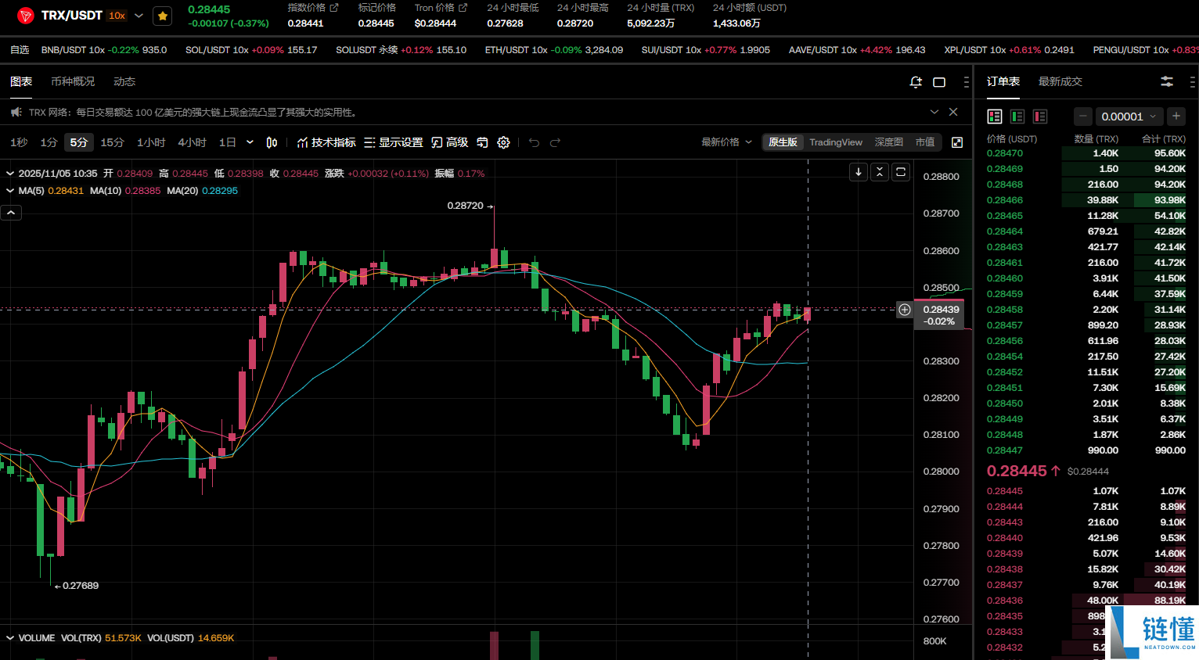Open order book preferences sliders icon
Image resolution: width=1199 pixels, height=660 pixels.
click(1166, 81)
